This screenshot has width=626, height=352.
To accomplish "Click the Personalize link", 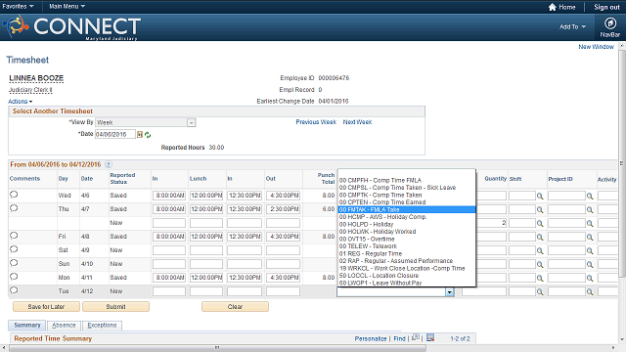I will click(x=371, y=338).
